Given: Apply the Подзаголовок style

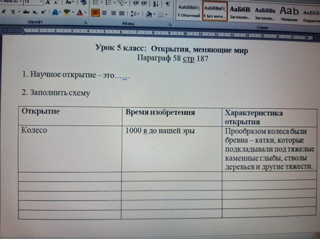Looking at the screenshot, I should (311, 15).
